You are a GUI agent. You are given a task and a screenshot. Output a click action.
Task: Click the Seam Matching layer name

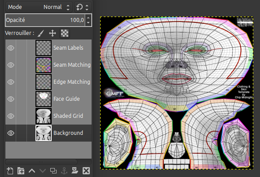(x=72, y=65)
